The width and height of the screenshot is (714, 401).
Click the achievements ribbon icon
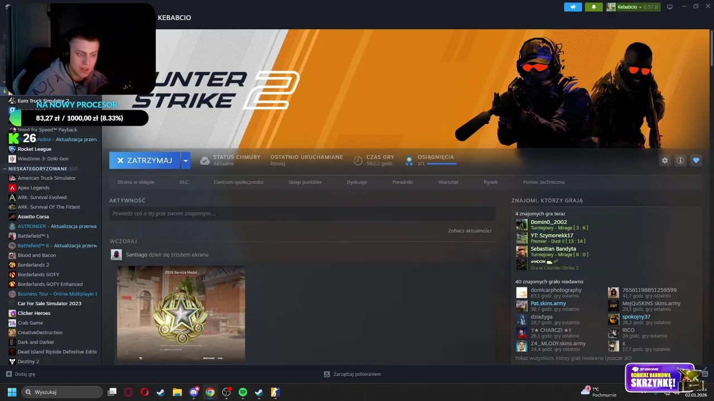click(x=409, y=160)
